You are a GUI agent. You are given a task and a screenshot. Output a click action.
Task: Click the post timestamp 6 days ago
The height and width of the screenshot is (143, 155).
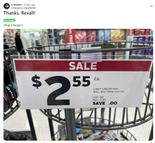pyautogui.click(x=30, y=5)
